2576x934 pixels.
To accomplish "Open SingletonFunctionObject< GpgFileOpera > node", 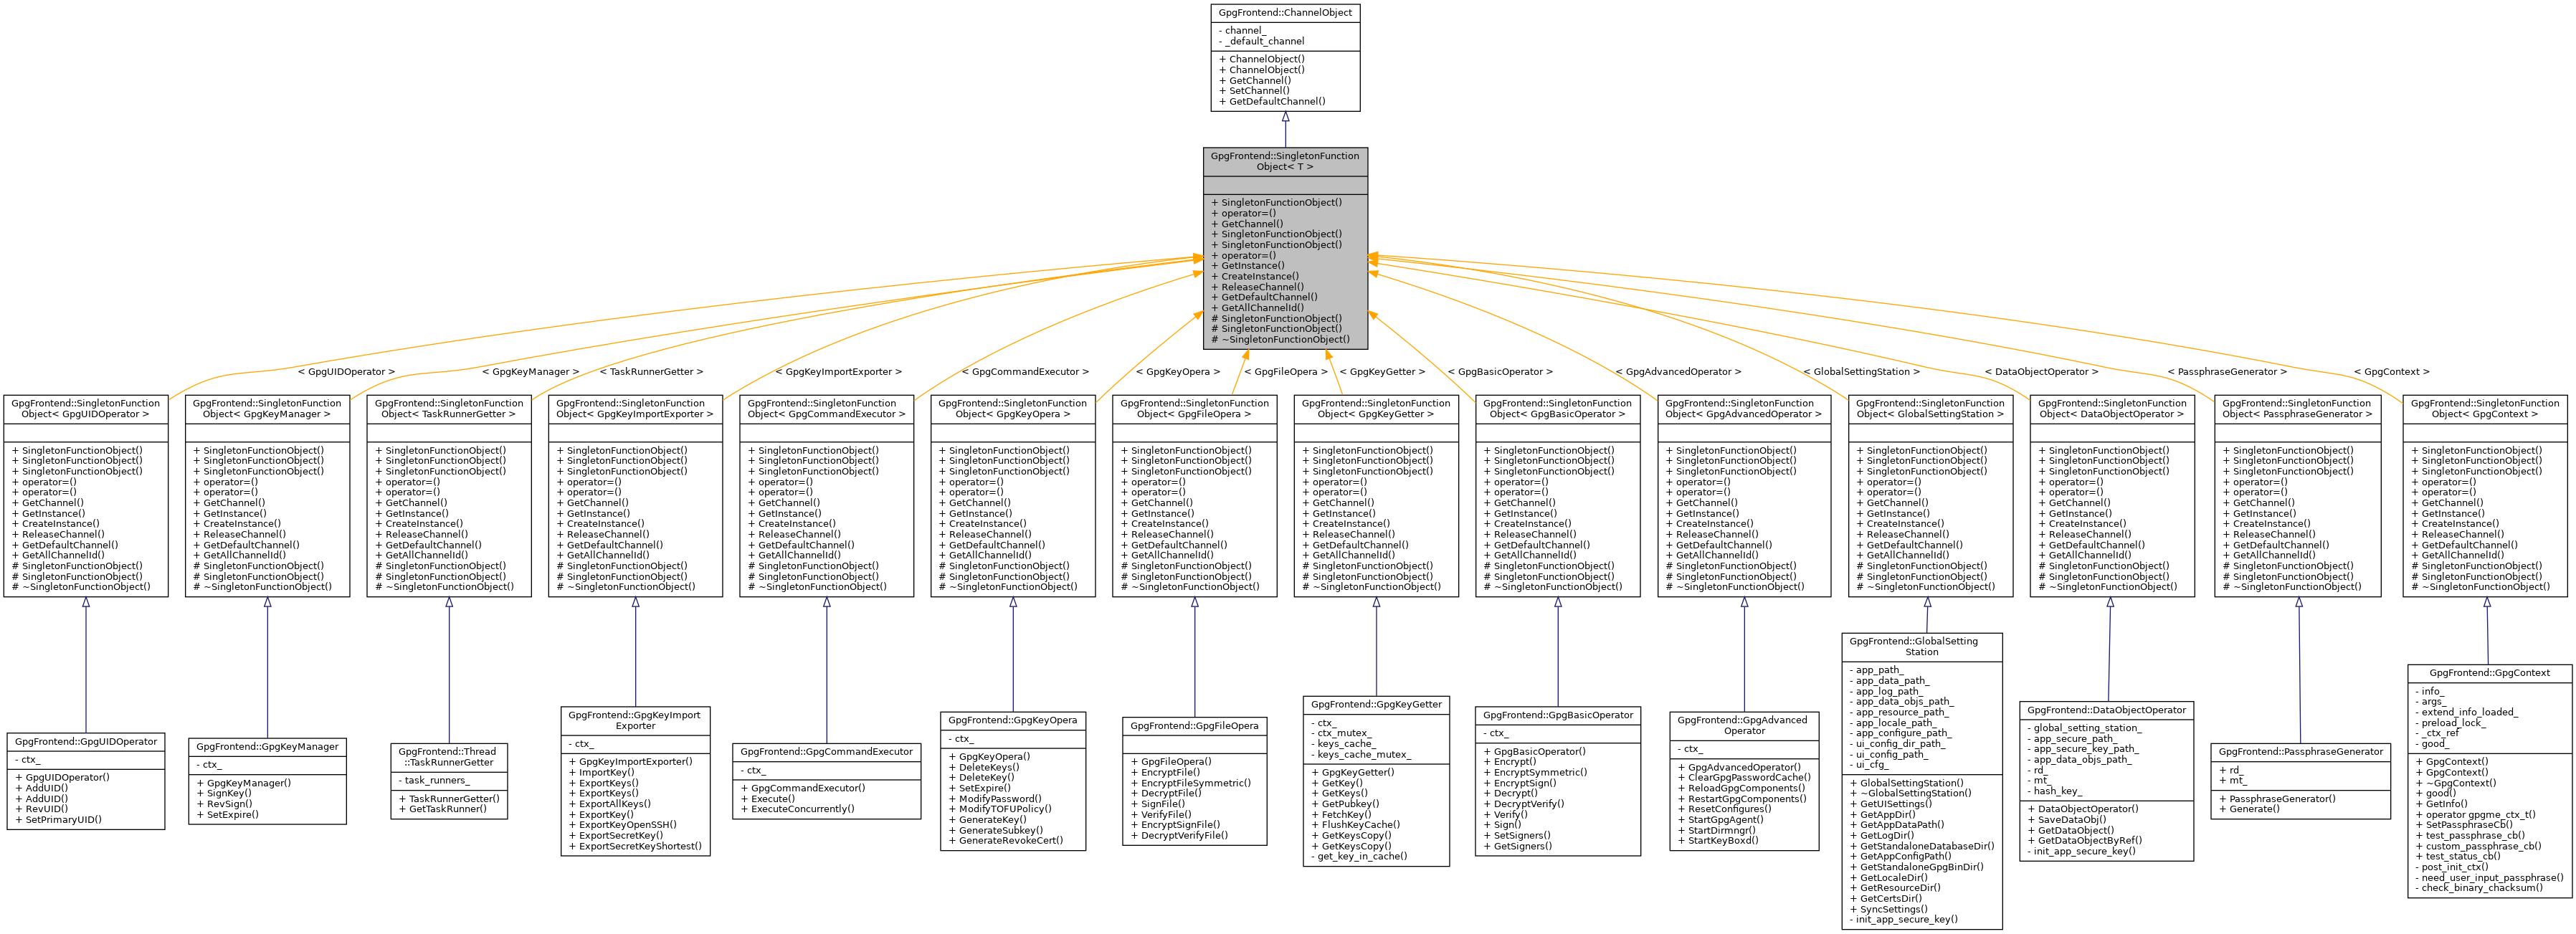I will pyautogui.click(x=1195, y=496).
